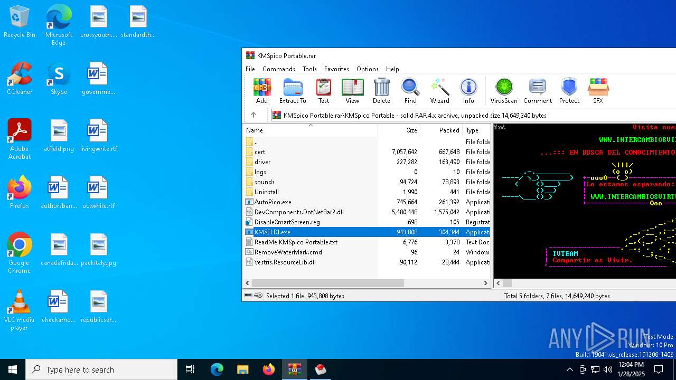This screenshot has height=380, width=676.
Task: Open CCleaner desktop shortcut
Action: click(x=20, y=79)
